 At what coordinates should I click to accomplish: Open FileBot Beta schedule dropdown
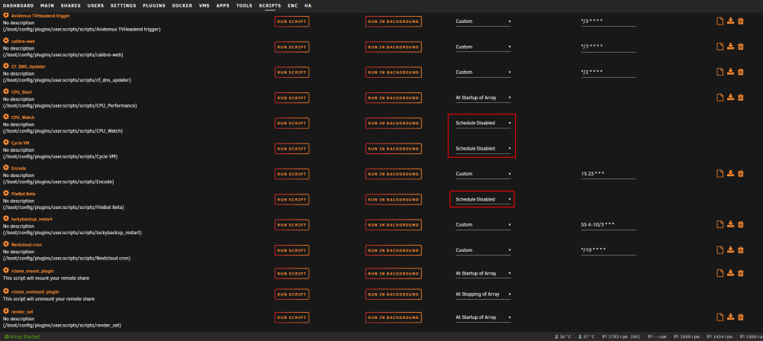pos(483,199)
